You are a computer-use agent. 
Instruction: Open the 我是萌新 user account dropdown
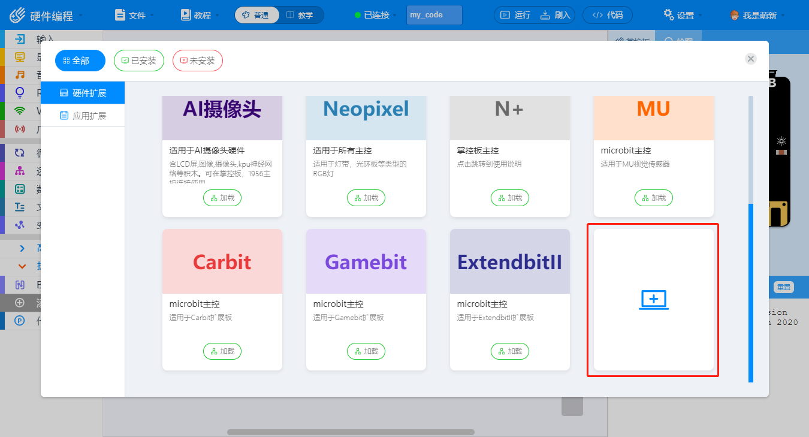[x=758, y=15]
